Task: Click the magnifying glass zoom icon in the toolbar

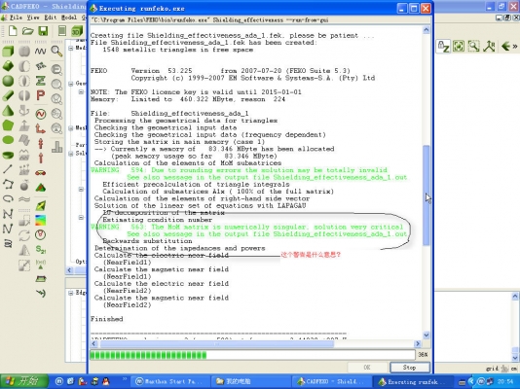Action: [x=56, y=52]
